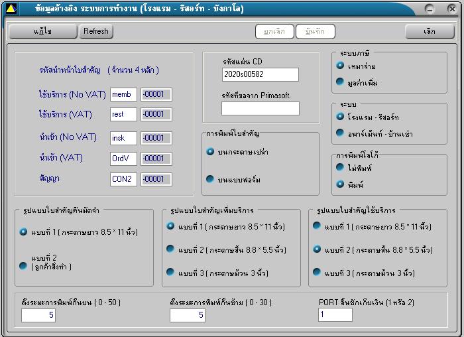
Task: Select the เหมาจ่าย tax system radio
Action: (x=341, y=66)
